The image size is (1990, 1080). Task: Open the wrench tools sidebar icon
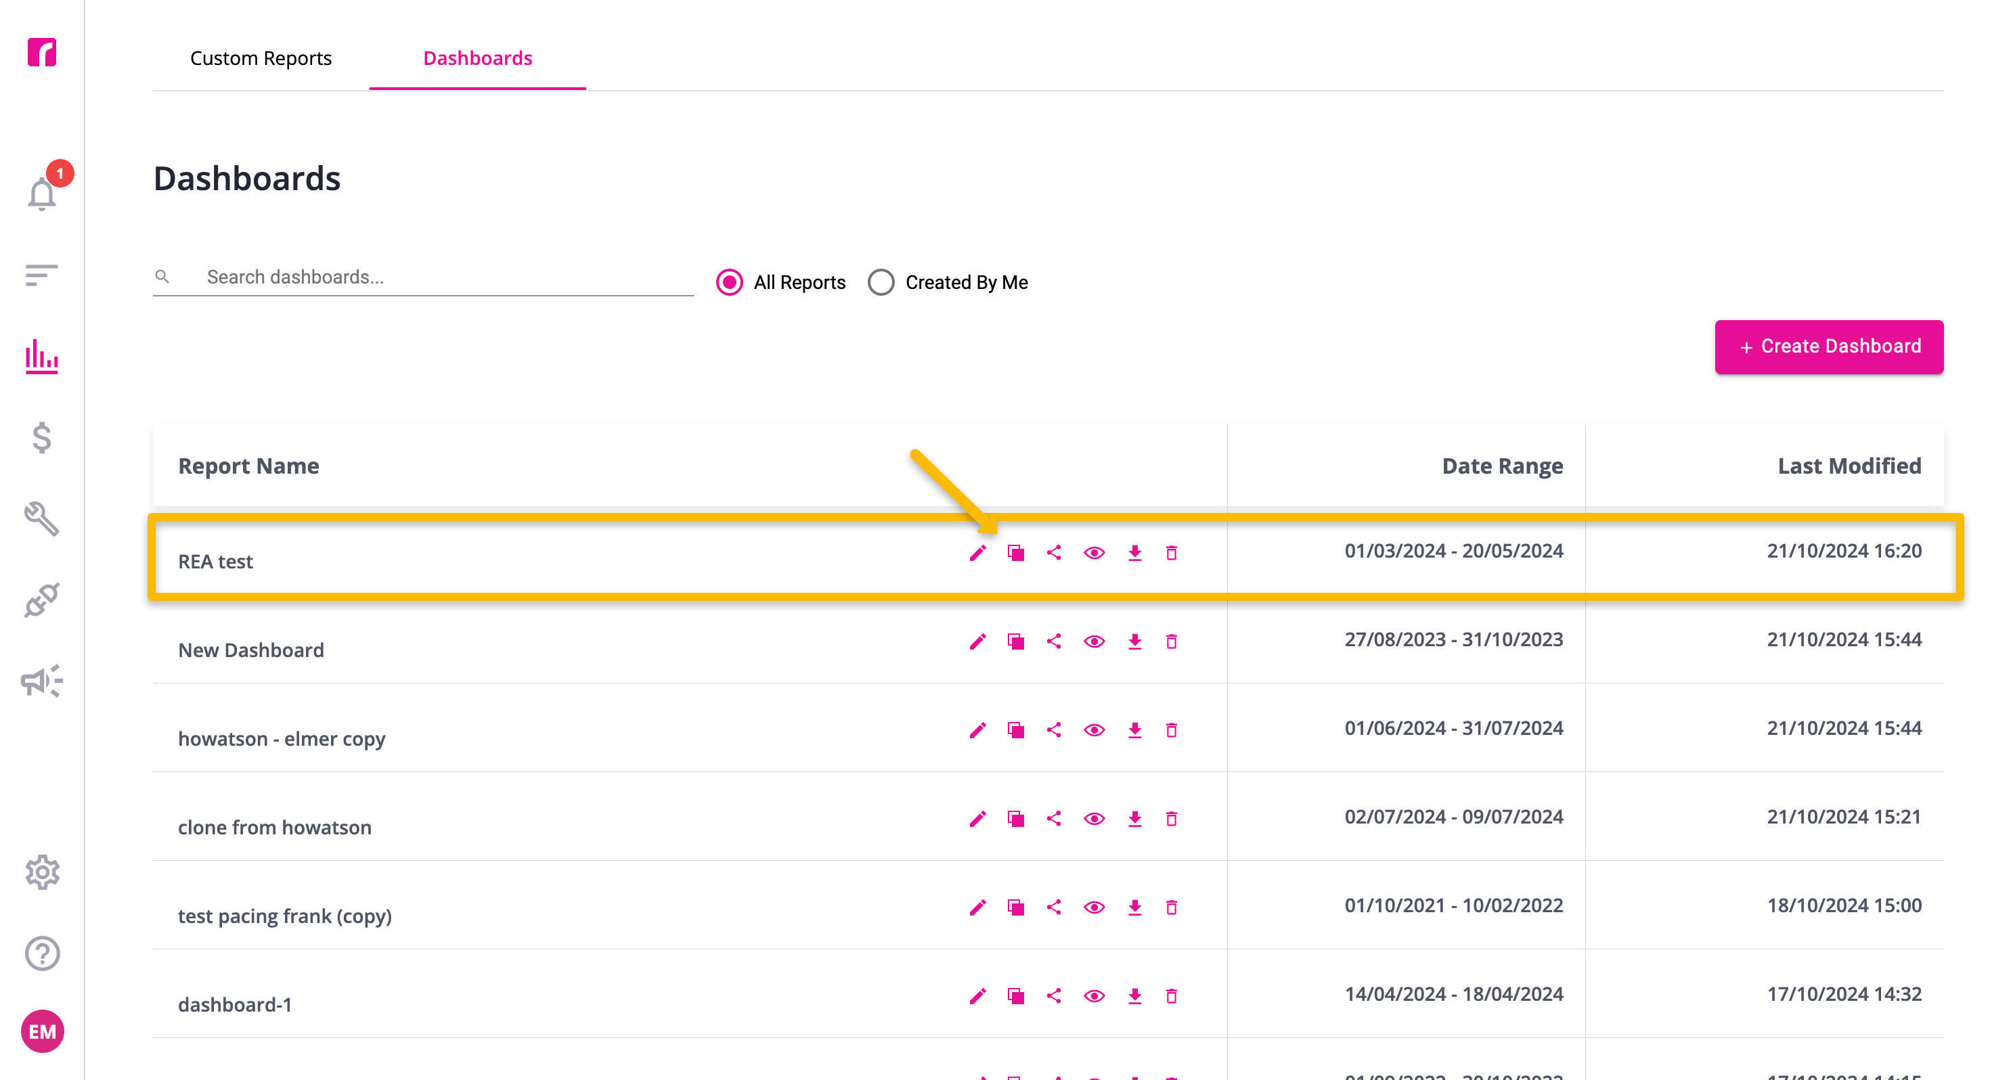[x=43, y=518]
